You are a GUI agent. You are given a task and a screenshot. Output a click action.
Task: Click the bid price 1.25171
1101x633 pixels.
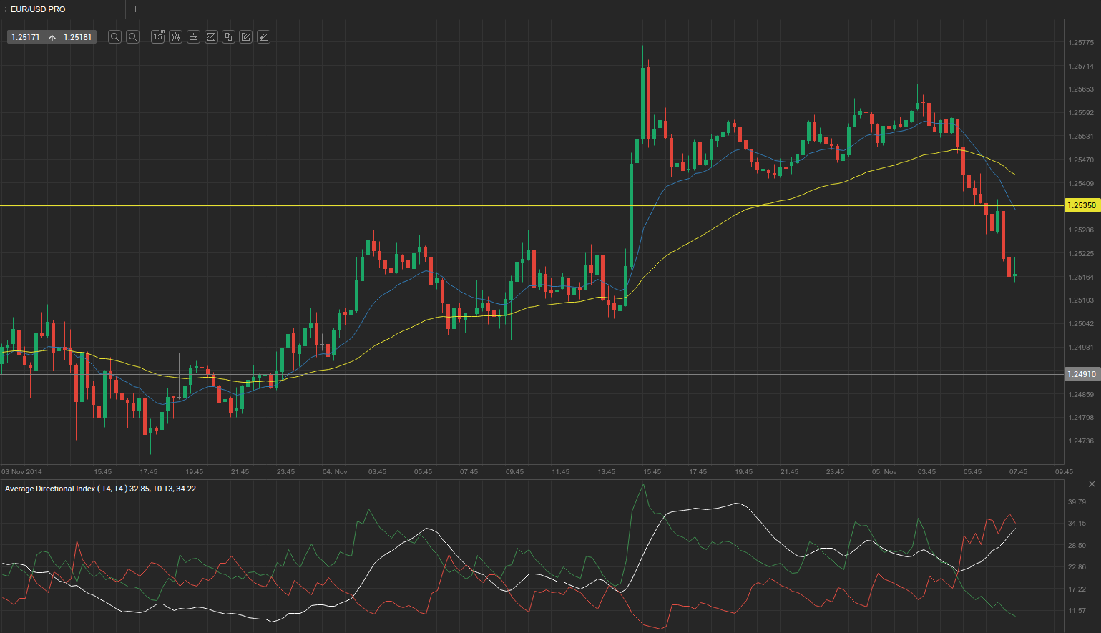pos(26,37)
